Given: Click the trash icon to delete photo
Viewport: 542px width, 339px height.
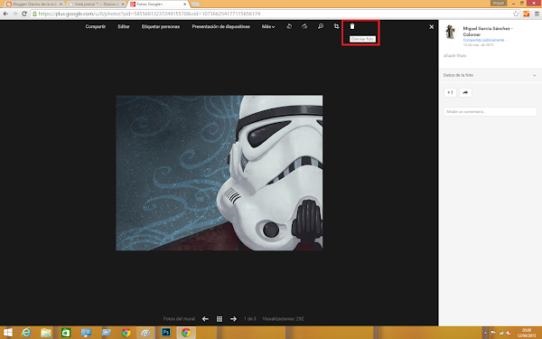Looking at the screenshot, I should coord(352,26).
